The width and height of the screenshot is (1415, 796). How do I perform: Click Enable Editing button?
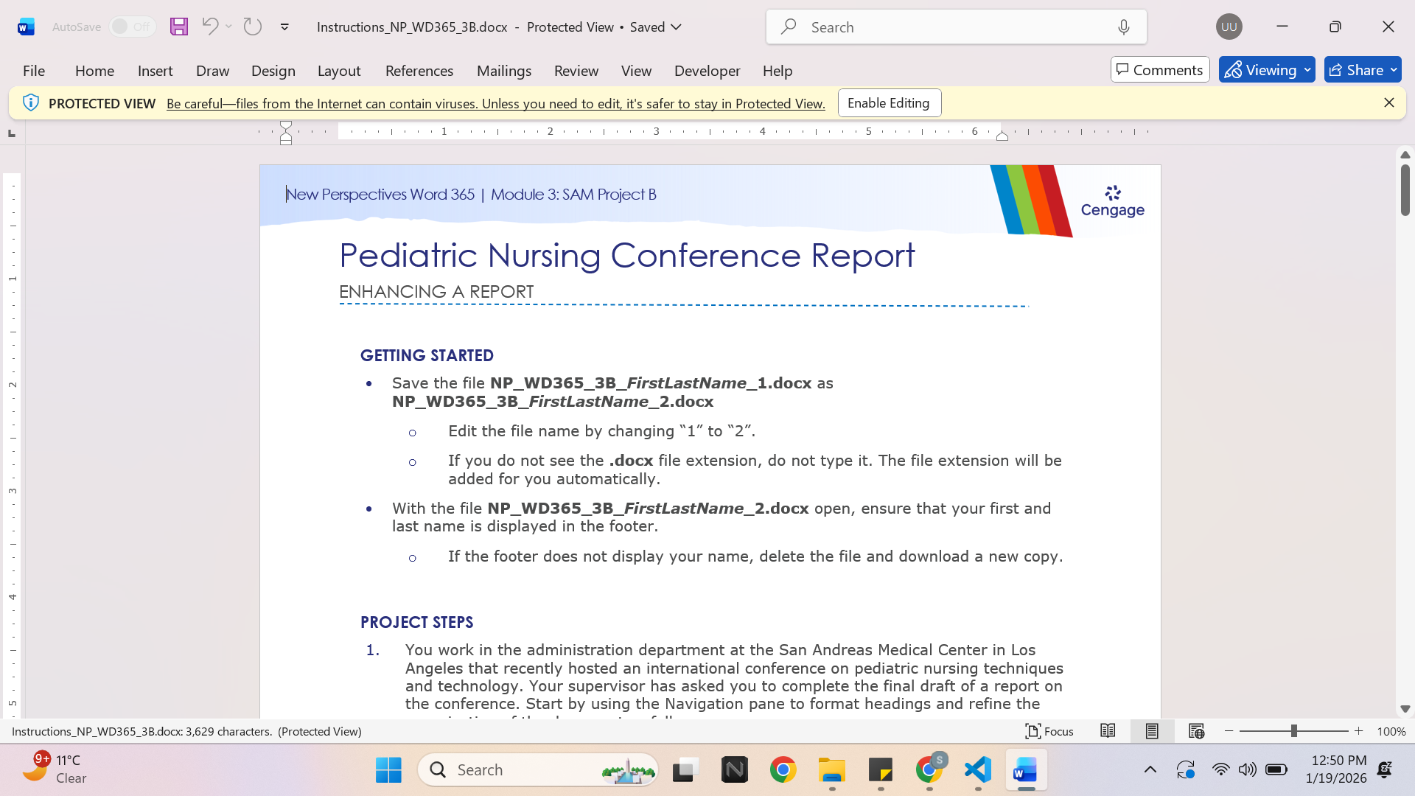coord(889,103)
